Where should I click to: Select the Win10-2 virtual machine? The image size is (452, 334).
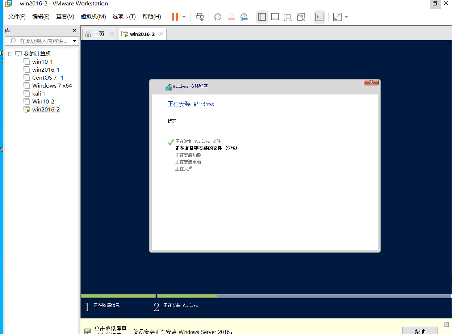coord(43,102)
